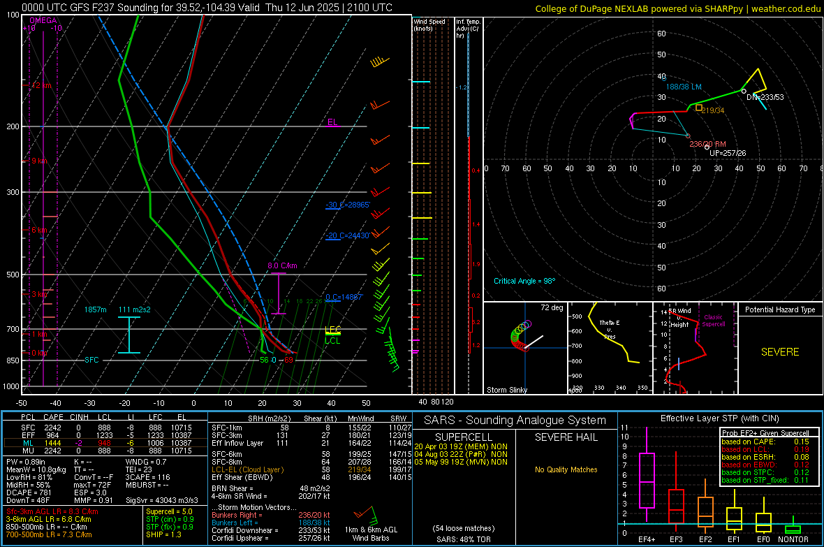Viewport: 824px width, 547px height.
Task: Click the SHIP = 1.3 value
Action: tap(163, 534)
